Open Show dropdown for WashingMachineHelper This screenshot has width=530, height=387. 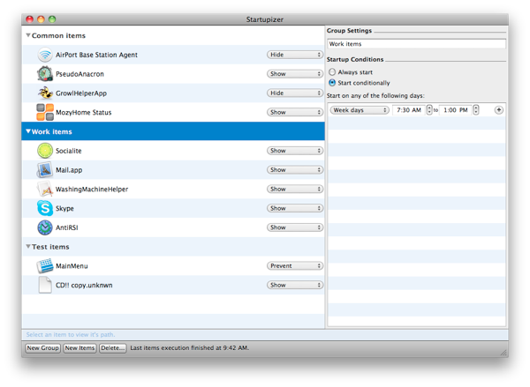[x=295, y=189]
